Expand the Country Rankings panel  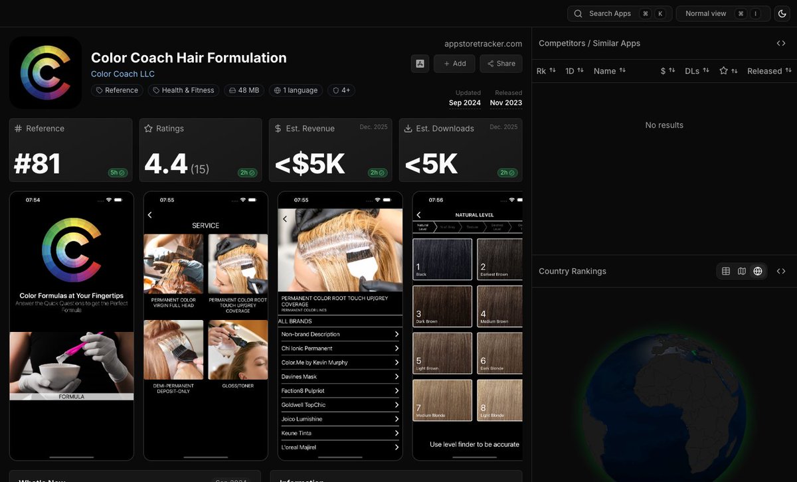point(781,271)
